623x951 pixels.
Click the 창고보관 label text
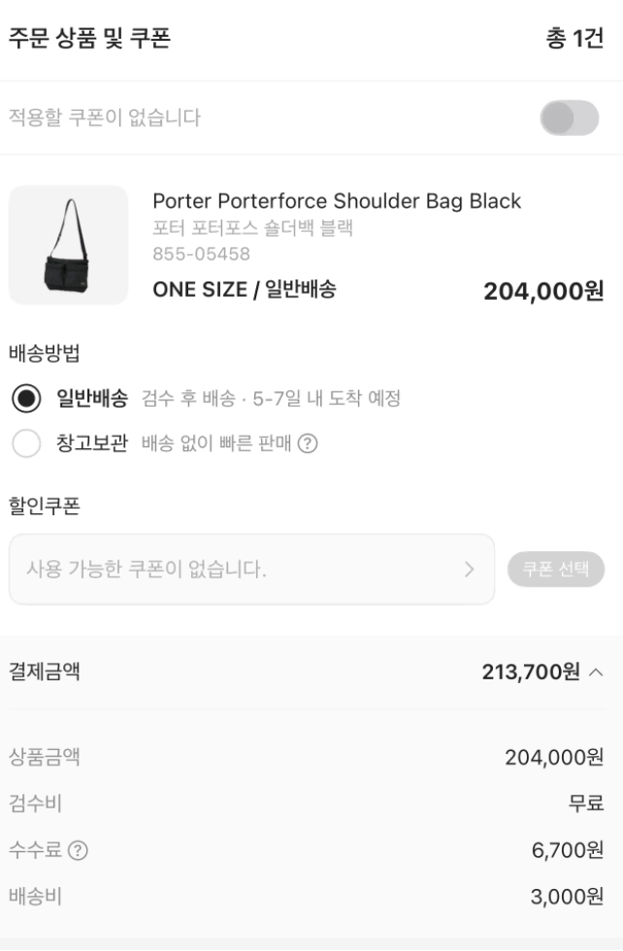pyautogui.click(x=92, y=443)
